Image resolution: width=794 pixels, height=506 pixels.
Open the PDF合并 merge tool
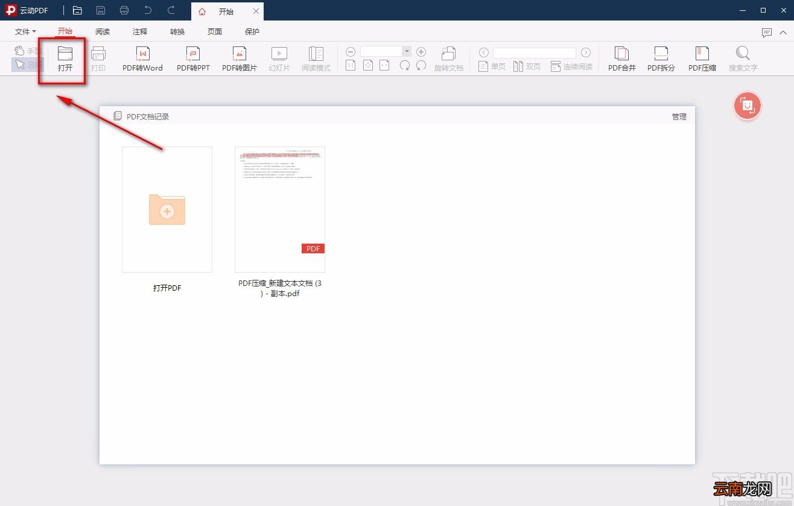point(622,59)
